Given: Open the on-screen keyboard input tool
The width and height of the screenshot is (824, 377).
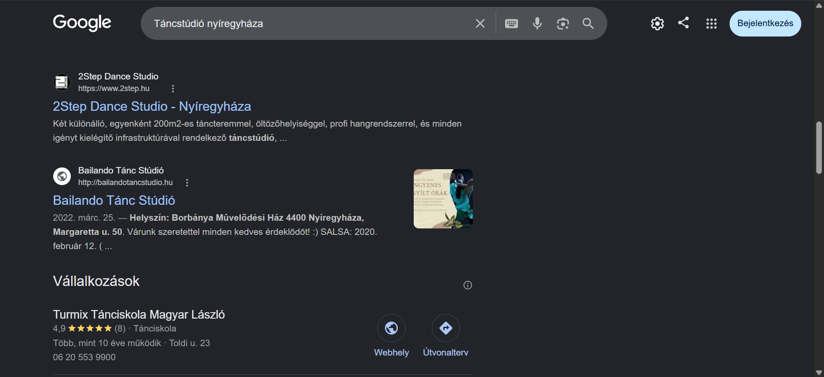Looking at the screenshot, I should (511, 24).
